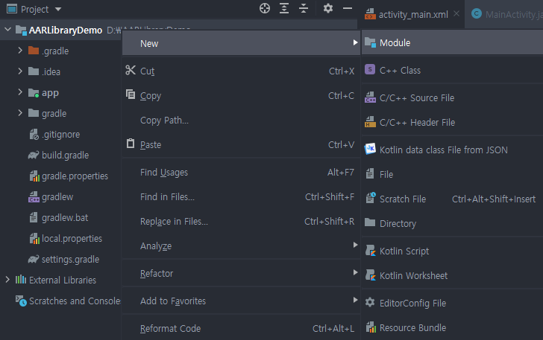Click the Resource Bundle chart icon
The image size is (543, 340).
coord(371,327)
